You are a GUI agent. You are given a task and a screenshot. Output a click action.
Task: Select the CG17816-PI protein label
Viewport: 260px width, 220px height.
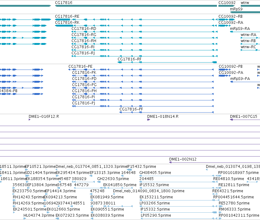pos(83,97)
